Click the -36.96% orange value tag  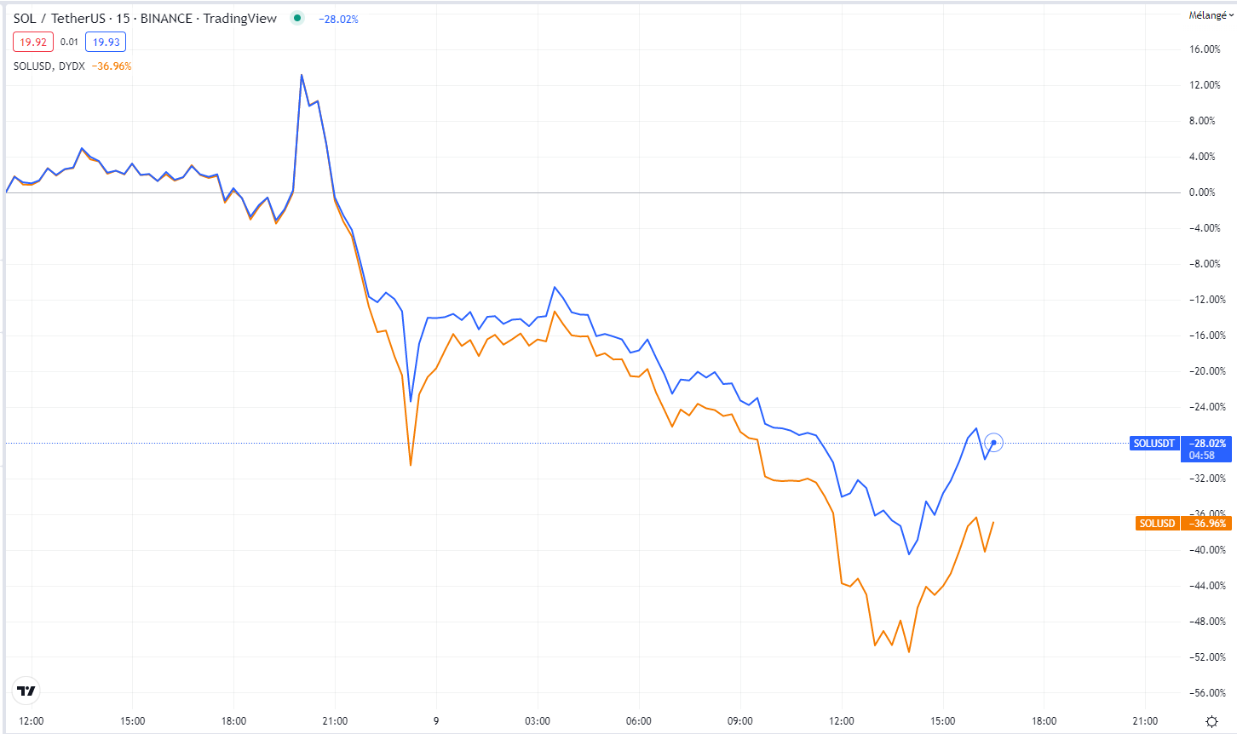coord(1207,523)
